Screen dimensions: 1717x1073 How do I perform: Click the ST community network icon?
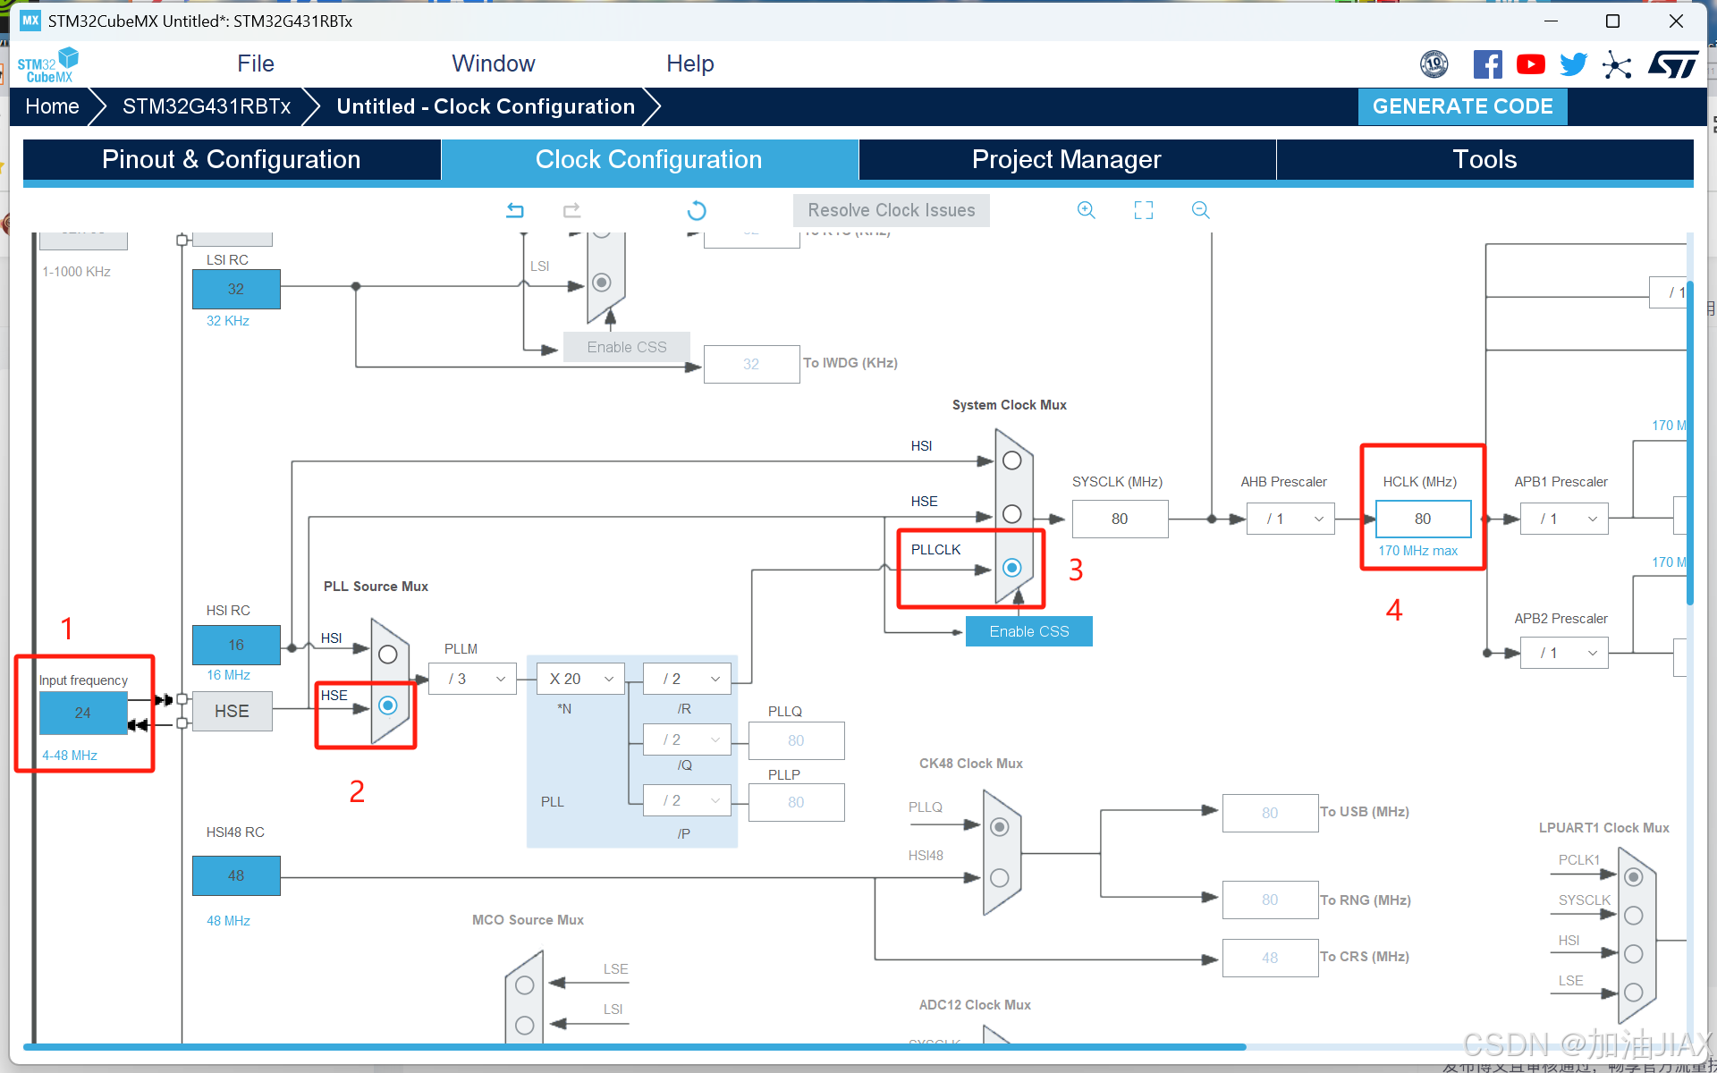(1617, 64)
